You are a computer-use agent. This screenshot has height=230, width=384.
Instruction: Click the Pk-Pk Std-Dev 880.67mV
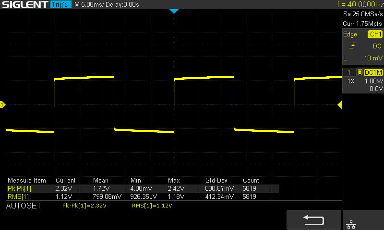[x=219, y=188]
